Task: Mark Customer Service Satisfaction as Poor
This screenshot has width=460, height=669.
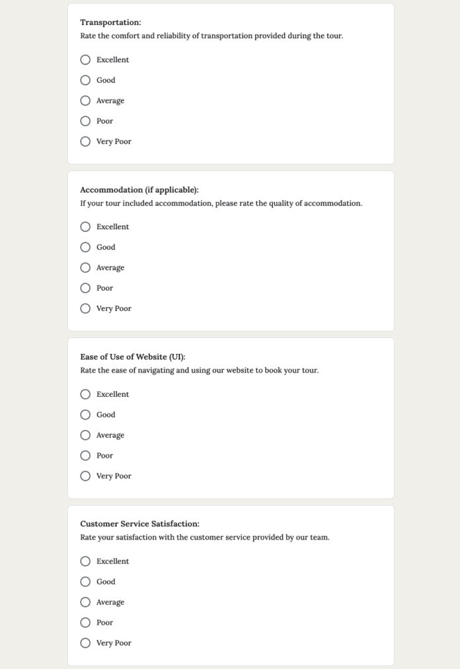Action: point(85,622)
